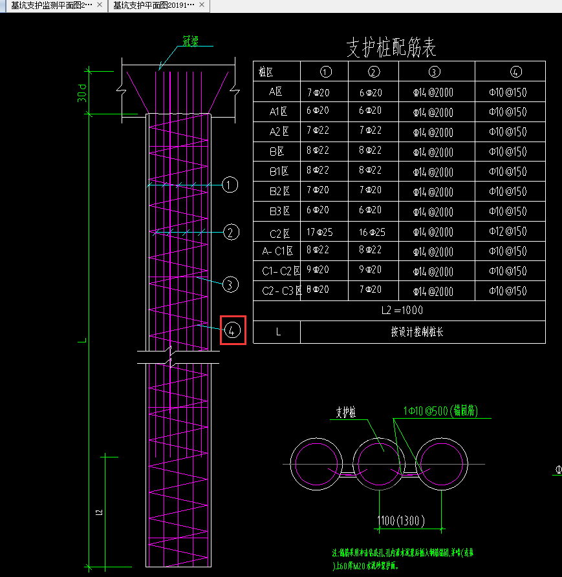This screenshot has width=562, height=577.
Task: Select the B2区 row label
Action: pos(279,191)
